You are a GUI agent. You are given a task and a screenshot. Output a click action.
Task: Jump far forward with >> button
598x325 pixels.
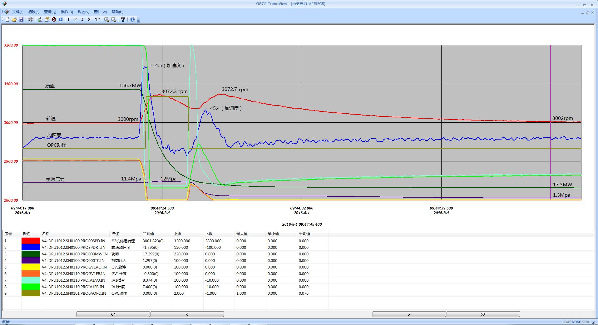click(x=483, y=314)
